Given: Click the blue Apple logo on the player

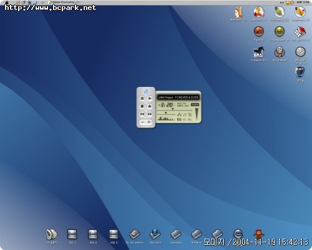Looking at the screenshot, I should (146, 91).
